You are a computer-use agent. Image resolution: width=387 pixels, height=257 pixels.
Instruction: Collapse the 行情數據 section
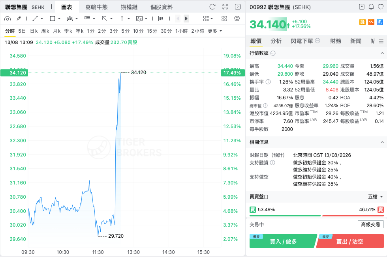(382, 53)
